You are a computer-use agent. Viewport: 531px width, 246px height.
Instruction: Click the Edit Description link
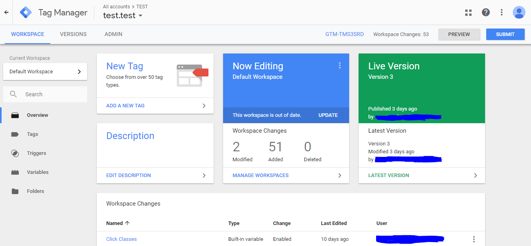click(x=128, y=175)
